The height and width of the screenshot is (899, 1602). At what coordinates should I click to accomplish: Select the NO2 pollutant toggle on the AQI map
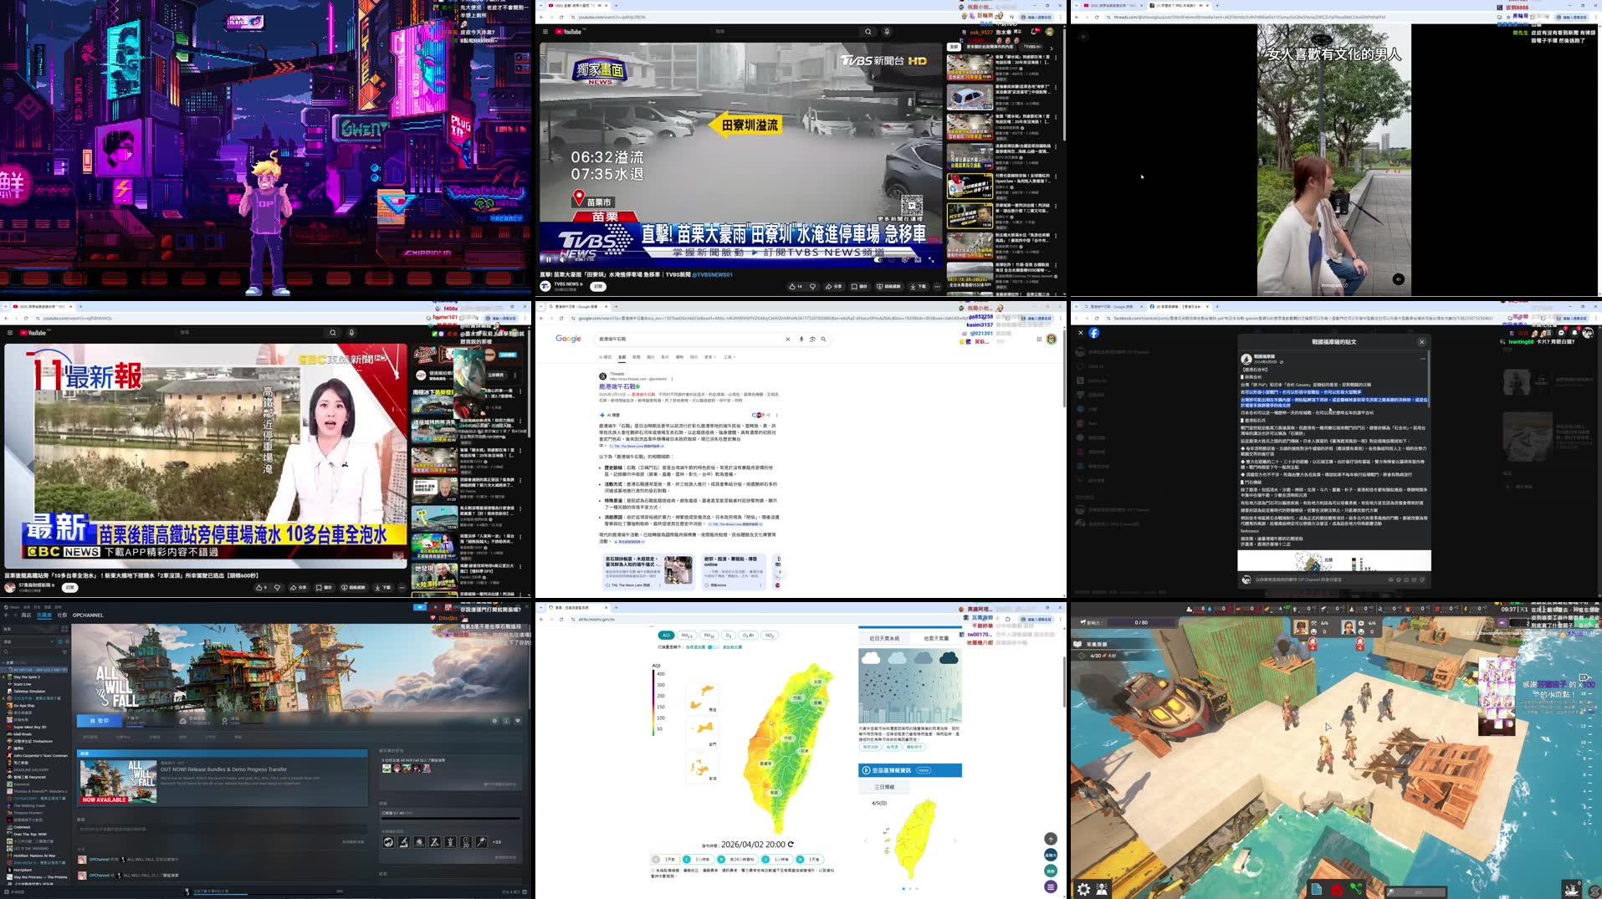coord(770,636)
